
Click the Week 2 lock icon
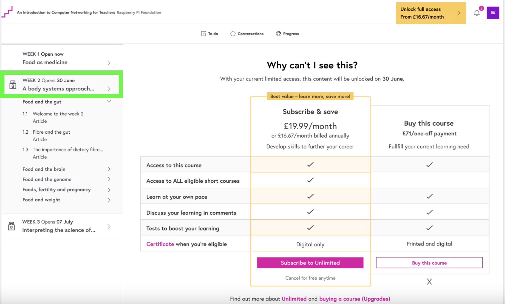pyautogui.click(x=13, y=85)
